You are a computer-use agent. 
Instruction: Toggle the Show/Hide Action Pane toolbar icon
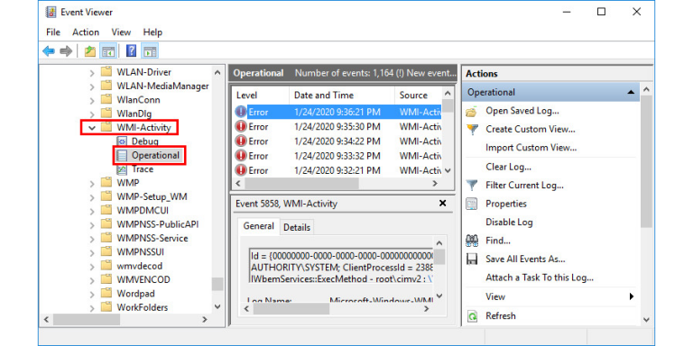coord(150,51)
